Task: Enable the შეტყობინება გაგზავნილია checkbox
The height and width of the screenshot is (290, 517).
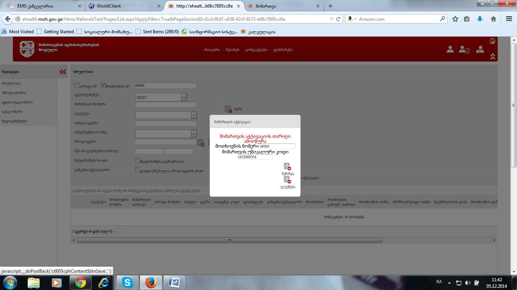Action: (137, 160)
